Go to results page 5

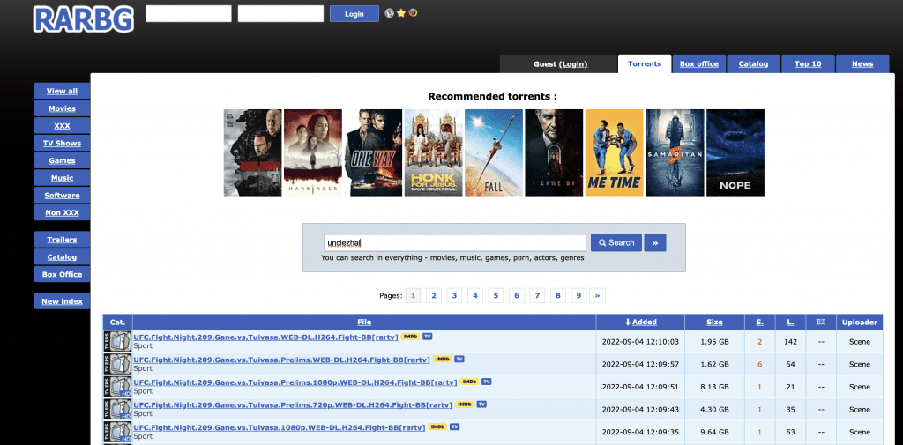coord(496,296)
